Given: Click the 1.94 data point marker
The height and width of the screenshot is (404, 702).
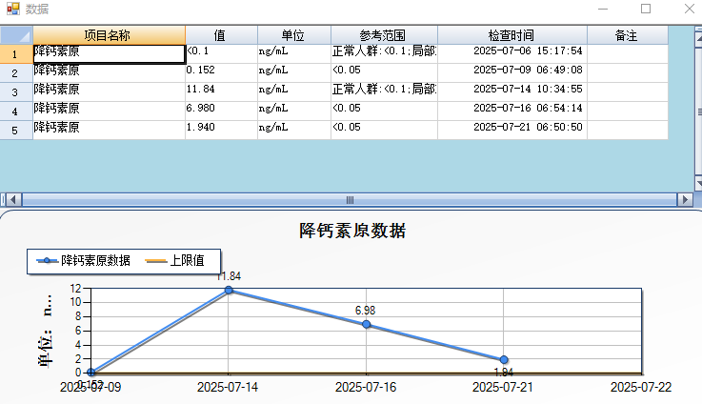Looking at the screenshot, I should coord(504,359).
